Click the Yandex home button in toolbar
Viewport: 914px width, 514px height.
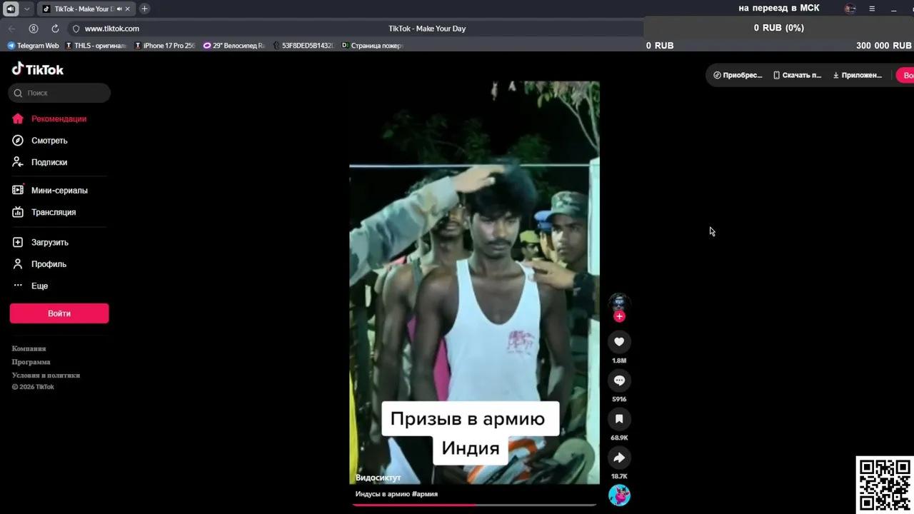tap(34, 29)
